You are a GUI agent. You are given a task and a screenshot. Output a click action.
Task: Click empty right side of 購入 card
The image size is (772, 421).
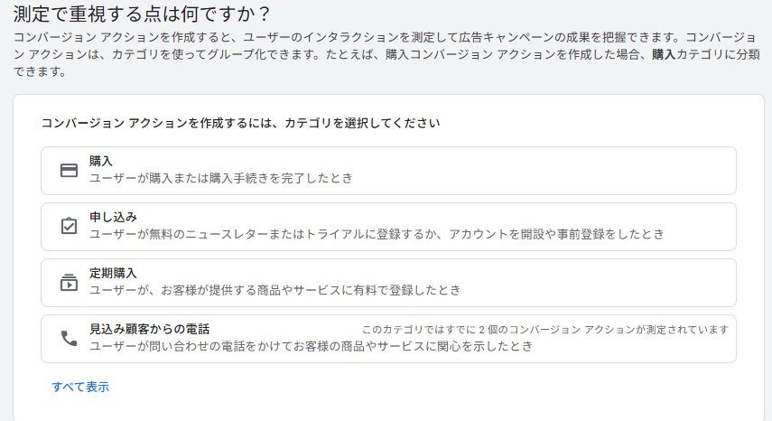[587, 171]
